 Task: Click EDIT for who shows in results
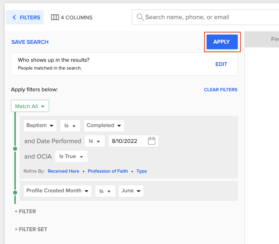[221, 64]
